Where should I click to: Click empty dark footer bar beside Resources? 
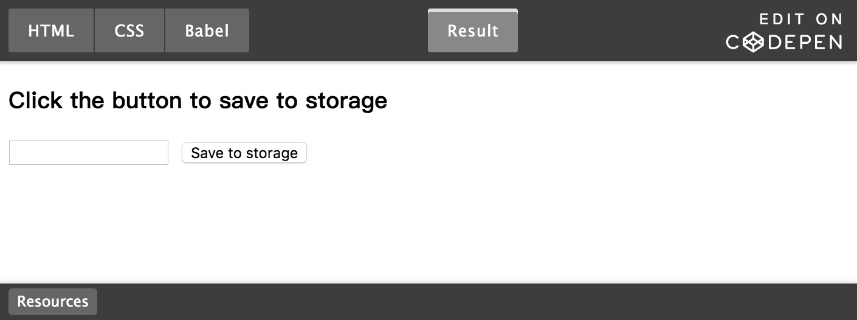tap(474, 302)
